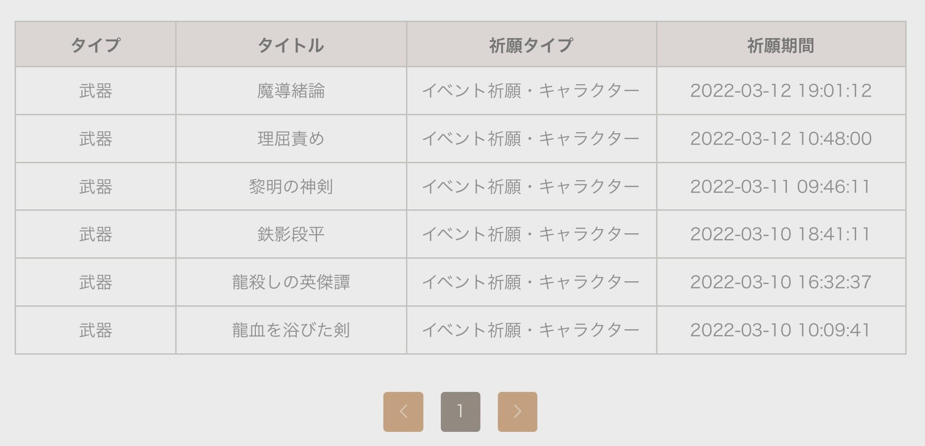Select page 1 in the pagination

pyautogui.click(x=460, y=411)
